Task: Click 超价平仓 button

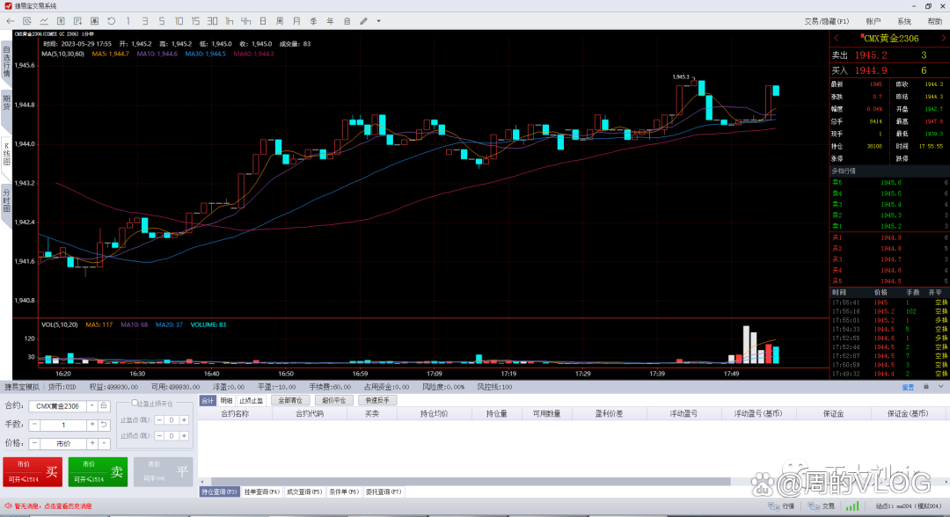Action: pos(333,401)
